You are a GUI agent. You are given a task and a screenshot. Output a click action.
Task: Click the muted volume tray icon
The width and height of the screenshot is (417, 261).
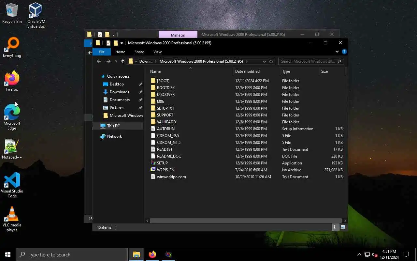pos(375,254)
